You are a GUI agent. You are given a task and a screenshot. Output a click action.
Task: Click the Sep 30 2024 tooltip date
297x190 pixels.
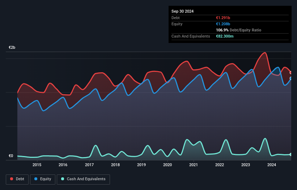click(182, 11)
